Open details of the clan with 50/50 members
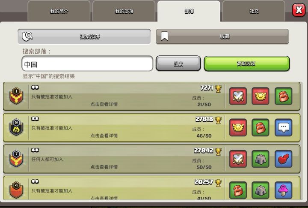Viewport: 308px width, 208px height. tap(151, 159)
